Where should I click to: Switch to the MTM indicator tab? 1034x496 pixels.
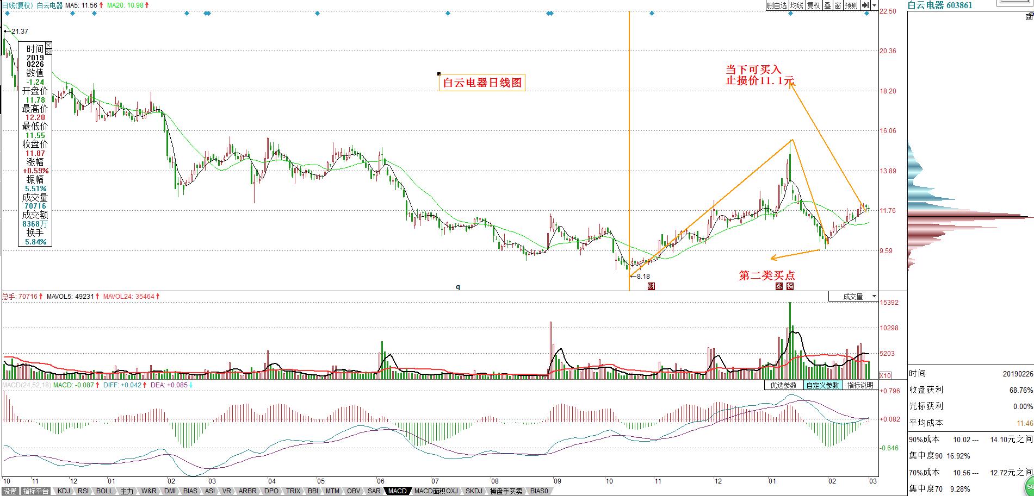332,491
